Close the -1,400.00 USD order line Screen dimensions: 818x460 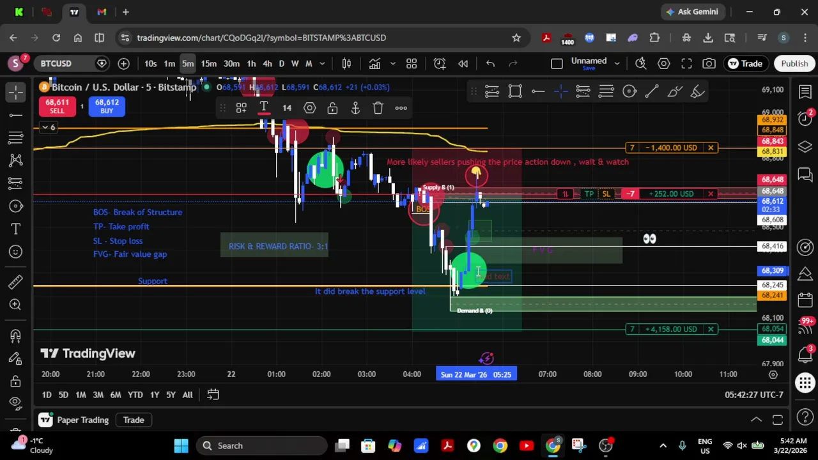tap(711, 148)
